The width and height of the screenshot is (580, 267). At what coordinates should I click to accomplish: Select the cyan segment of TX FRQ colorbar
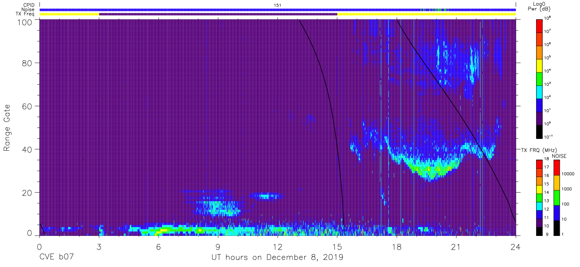tap(539, 206)
